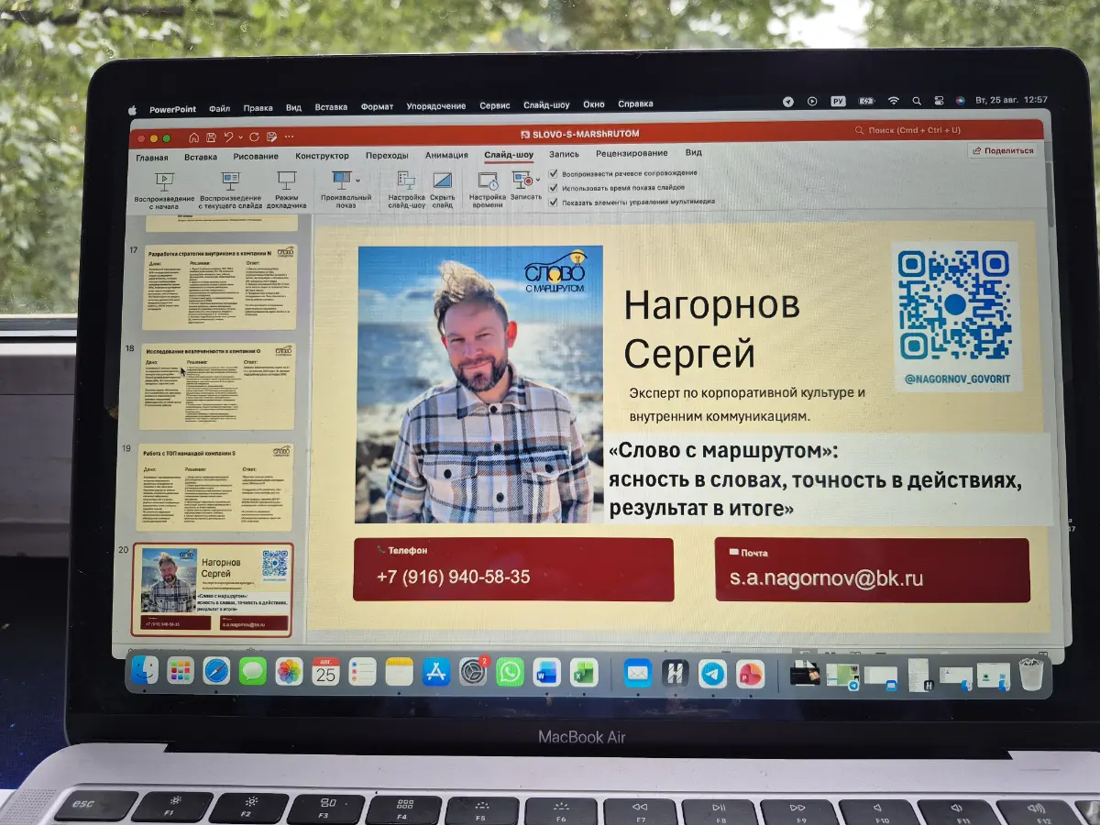Open Custom Show (Произвольный показ) menu

coord(346,190)
